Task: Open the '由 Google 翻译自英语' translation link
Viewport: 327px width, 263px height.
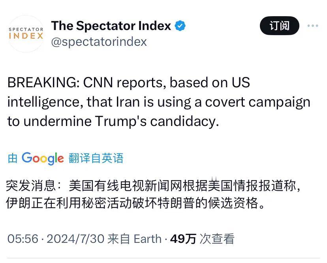Action: [65, 158]
